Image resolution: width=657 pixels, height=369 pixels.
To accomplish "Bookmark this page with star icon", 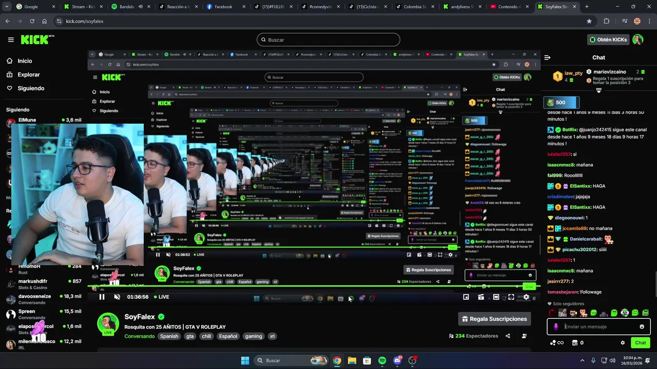I will tap(589, 21).
